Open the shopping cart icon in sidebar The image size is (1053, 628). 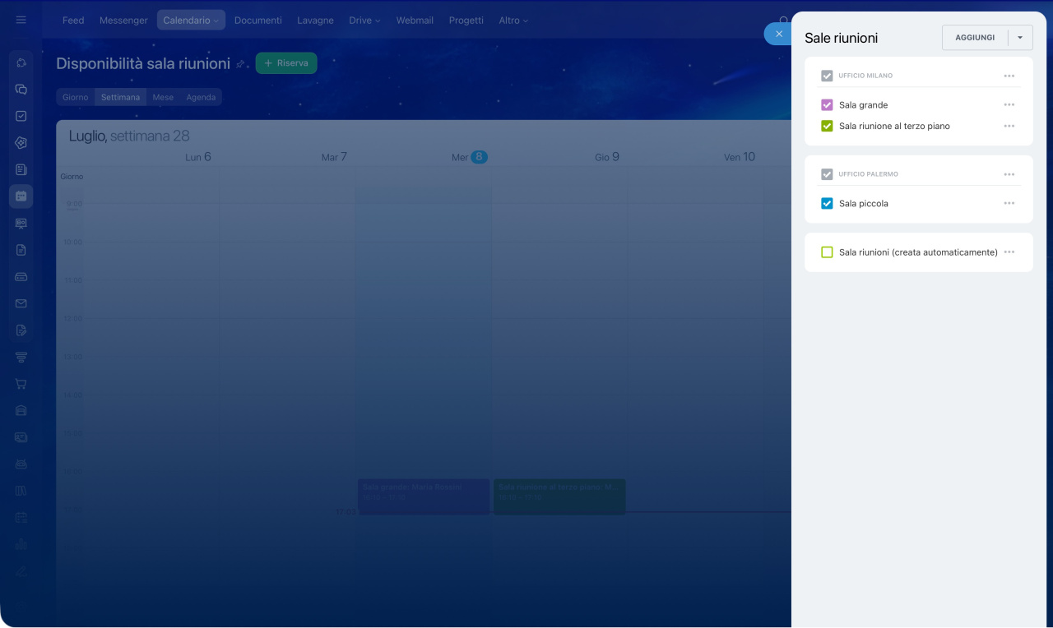(x=21, y=384)
